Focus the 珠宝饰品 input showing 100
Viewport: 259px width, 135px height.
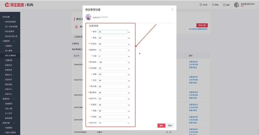pyautogui.click(x=112, y=62)
